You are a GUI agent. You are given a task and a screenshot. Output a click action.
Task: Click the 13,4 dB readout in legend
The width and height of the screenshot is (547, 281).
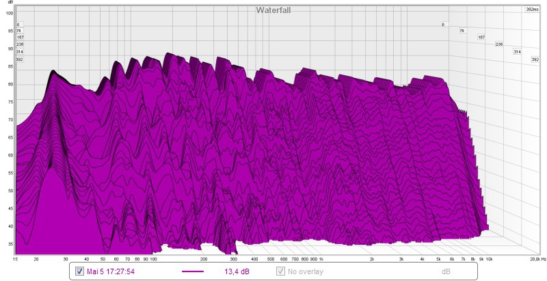point(237,271)
